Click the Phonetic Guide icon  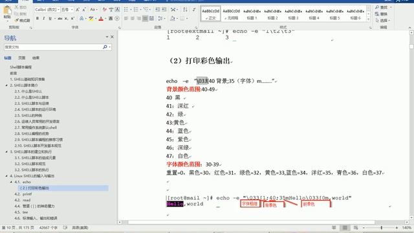(111, 10)
